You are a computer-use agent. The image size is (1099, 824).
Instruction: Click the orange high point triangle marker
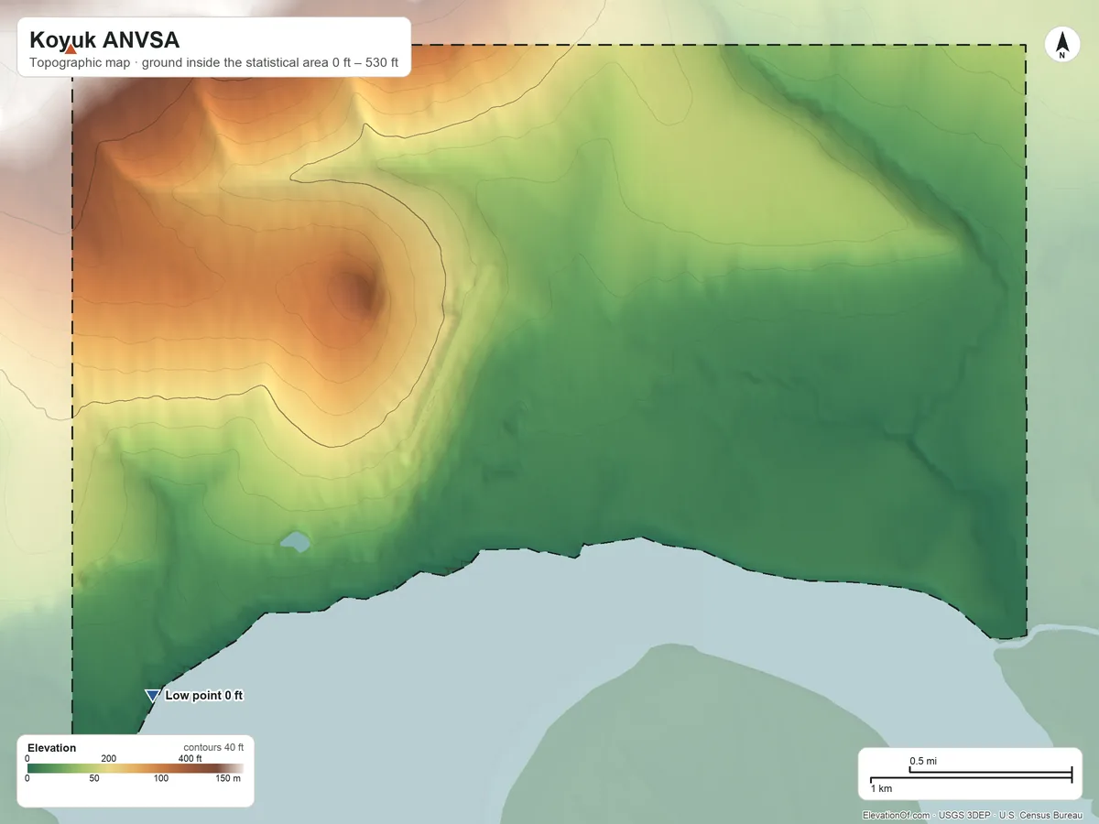coord(70,49)
